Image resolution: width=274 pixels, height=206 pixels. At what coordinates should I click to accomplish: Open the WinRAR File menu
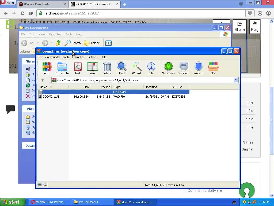coord(40,57)
